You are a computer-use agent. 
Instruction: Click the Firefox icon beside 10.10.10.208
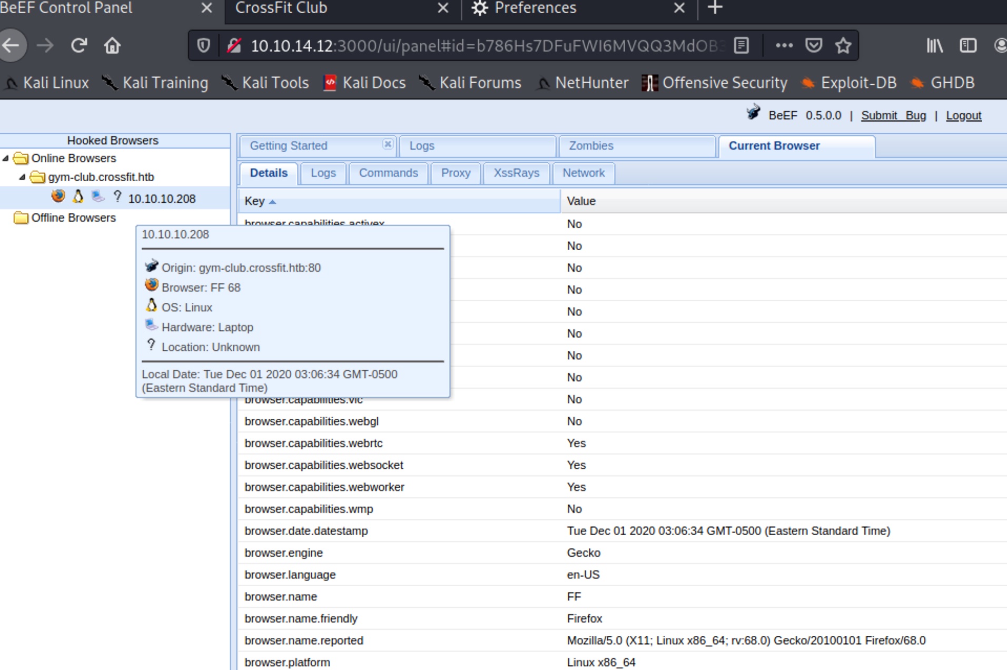coord(58,196)
